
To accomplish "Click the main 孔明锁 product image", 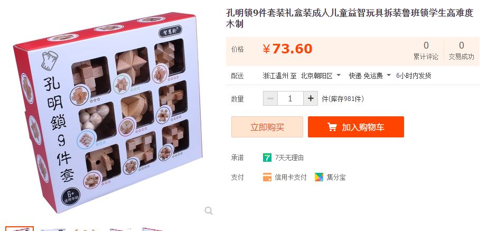I will click(x=107, y=113).
